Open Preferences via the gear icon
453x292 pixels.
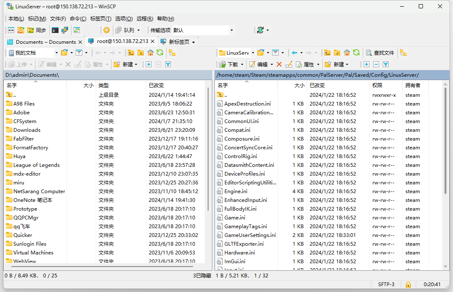click(x=106, y=30)
